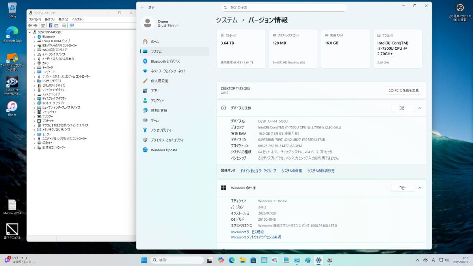The width and height of the screenshot is (473, 266).
Task: Click the Windows Start button on taskbar
Action: (x=144, y=260)
